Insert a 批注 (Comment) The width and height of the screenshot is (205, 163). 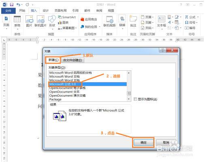tap(133, 21)
